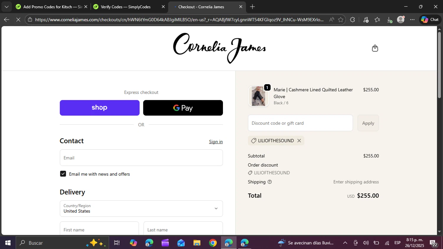Open the Copilot Chat button
The image size is (443, 249).
[x=430, y=19]
